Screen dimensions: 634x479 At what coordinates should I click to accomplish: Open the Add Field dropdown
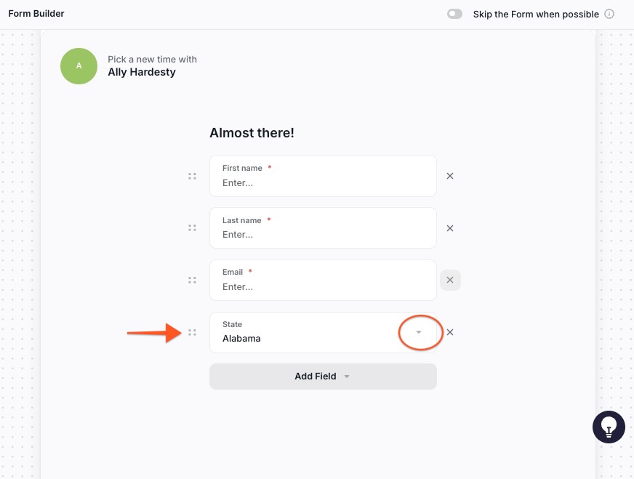click(323, 377)
